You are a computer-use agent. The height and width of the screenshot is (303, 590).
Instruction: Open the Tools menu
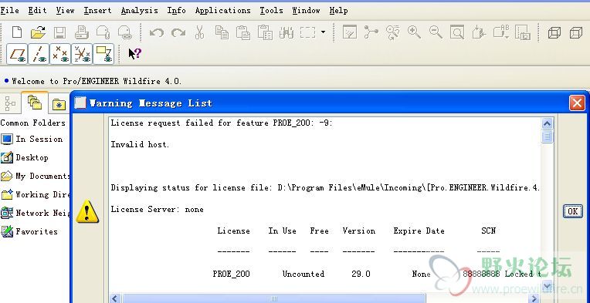[x=271, y=11]
